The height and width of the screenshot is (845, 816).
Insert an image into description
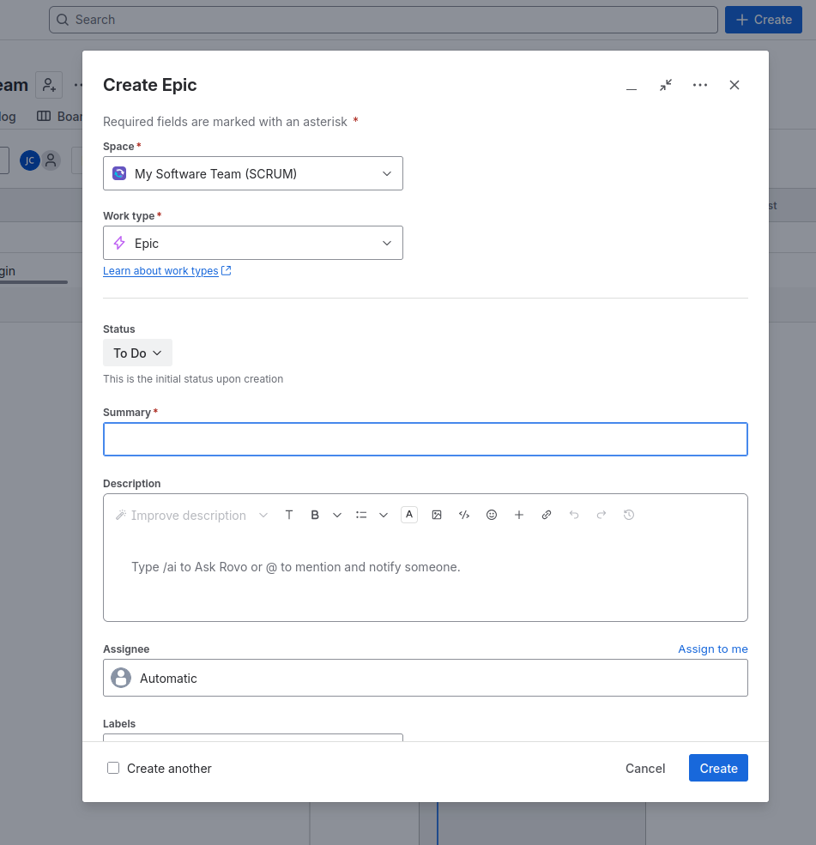(437, 516)
